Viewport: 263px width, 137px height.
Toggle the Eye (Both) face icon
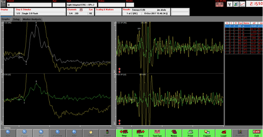[219, 4]
